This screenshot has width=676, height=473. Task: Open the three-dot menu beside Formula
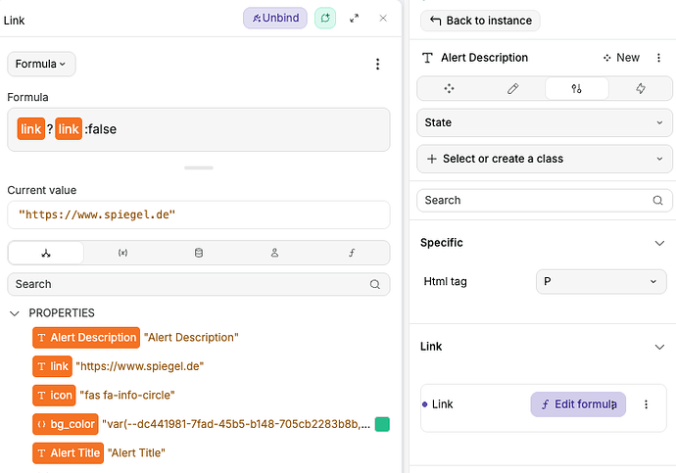point(378,64)
